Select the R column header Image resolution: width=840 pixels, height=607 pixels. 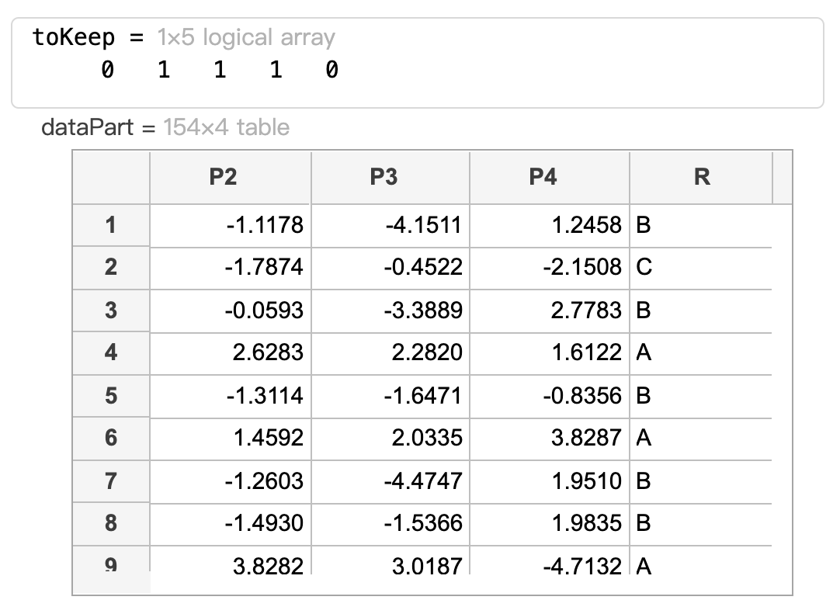coord(701,177)
